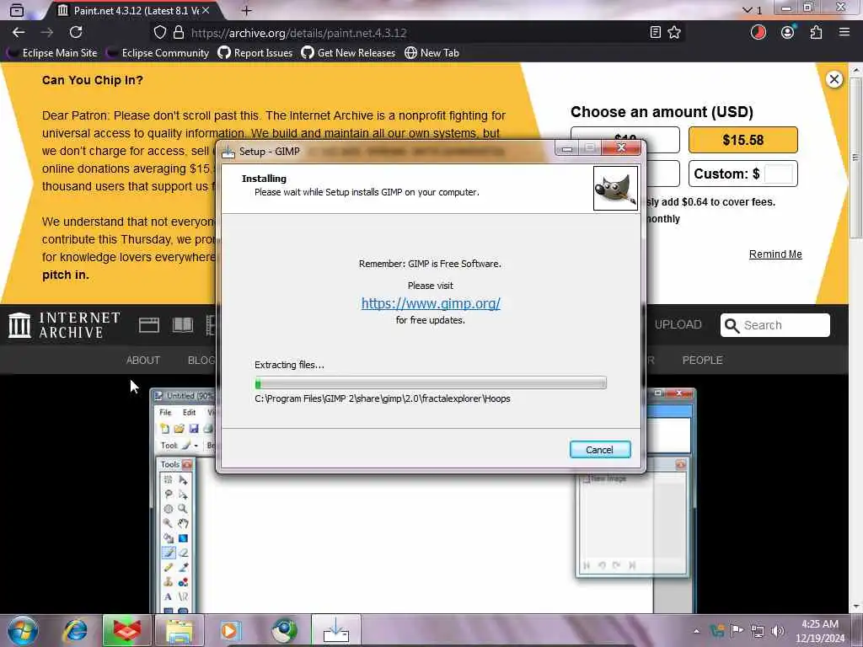863x647 pixels.
Task: Bookmark this page with the star icon
Action: [674, 33]
